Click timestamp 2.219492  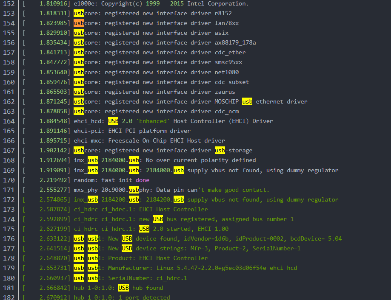53,180
